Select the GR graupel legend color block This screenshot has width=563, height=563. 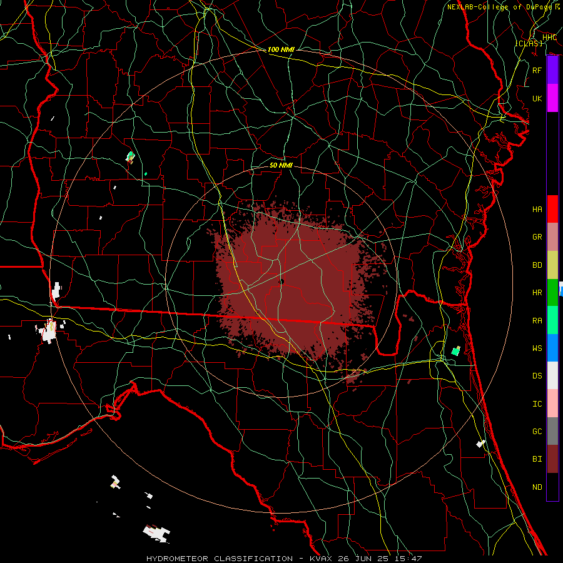(552, 237)
